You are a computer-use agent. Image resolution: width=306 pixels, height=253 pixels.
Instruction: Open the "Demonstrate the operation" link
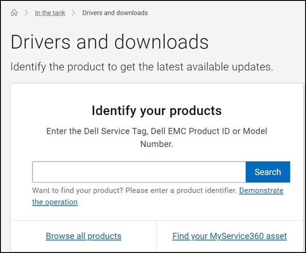click(261, 191)
